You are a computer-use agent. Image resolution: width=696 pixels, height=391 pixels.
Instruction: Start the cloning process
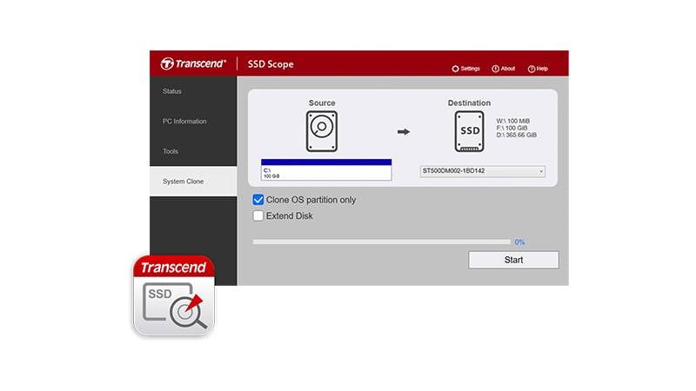pyautogui.click(x=513, y=260)
